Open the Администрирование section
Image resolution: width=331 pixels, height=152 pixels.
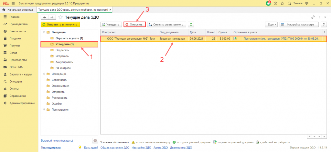tap(22, 103)
